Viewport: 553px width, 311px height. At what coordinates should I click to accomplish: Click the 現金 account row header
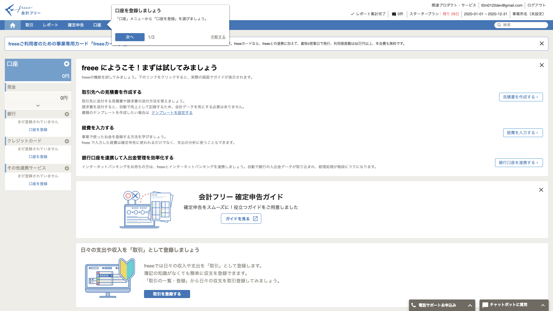[38, 87]
